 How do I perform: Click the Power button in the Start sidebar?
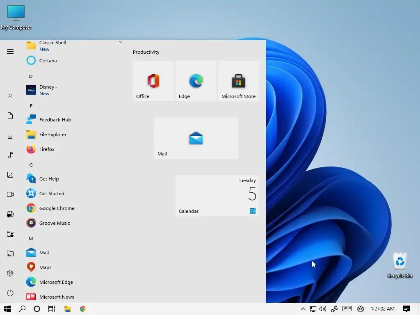tap(10, 293)
